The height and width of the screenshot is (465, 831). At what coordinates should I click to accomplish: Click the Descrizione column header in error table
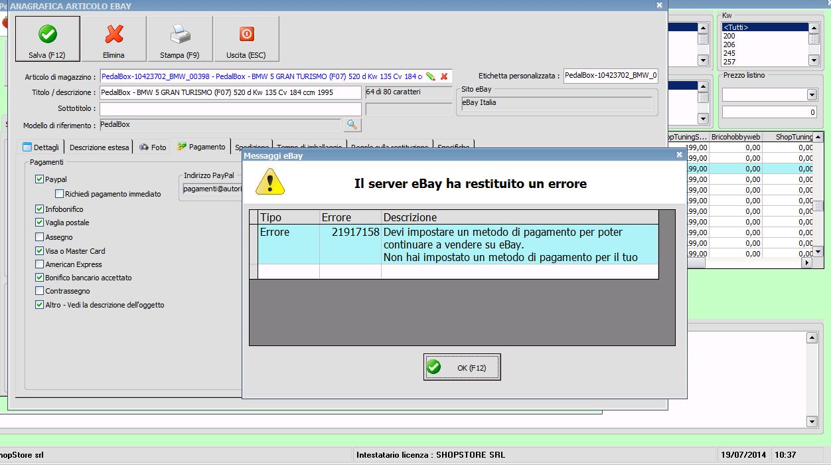(520, 217)
